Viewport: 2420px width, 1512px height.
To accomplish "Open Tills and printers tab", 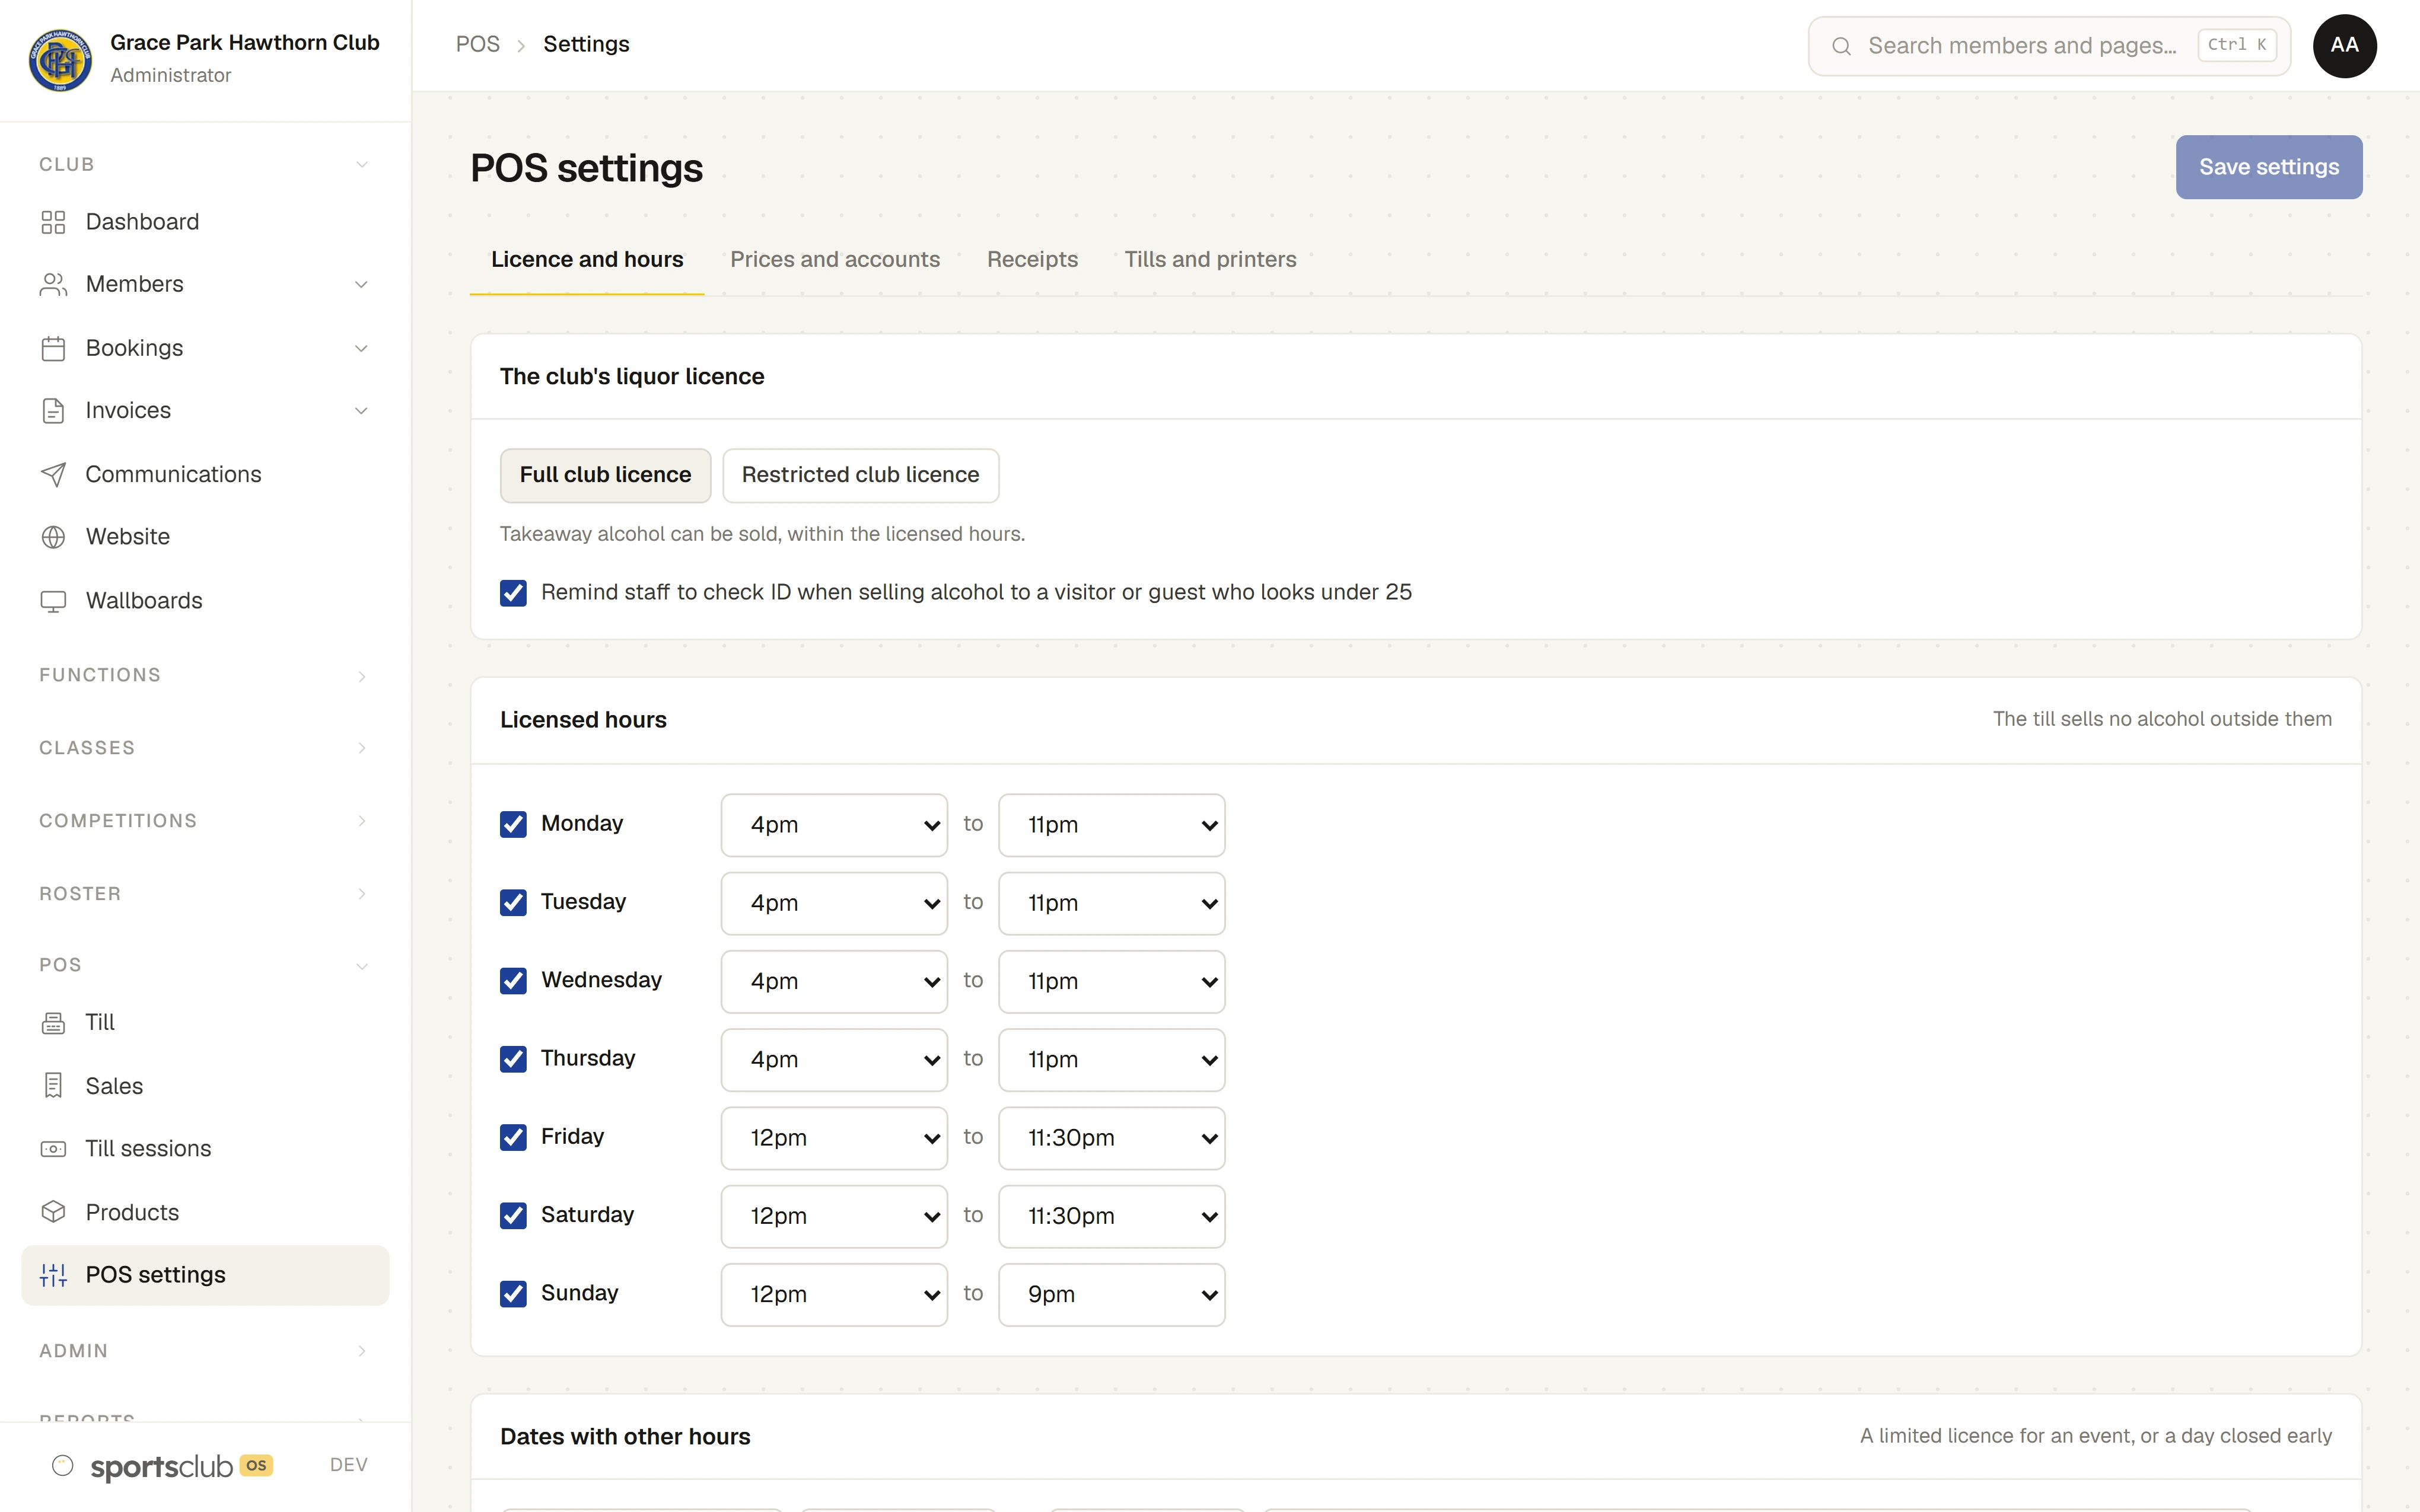I will 1210,260.
